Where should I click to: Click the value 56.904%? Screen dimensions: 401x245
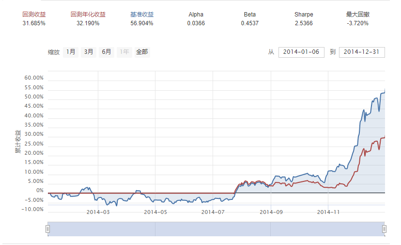click(142, 23)
